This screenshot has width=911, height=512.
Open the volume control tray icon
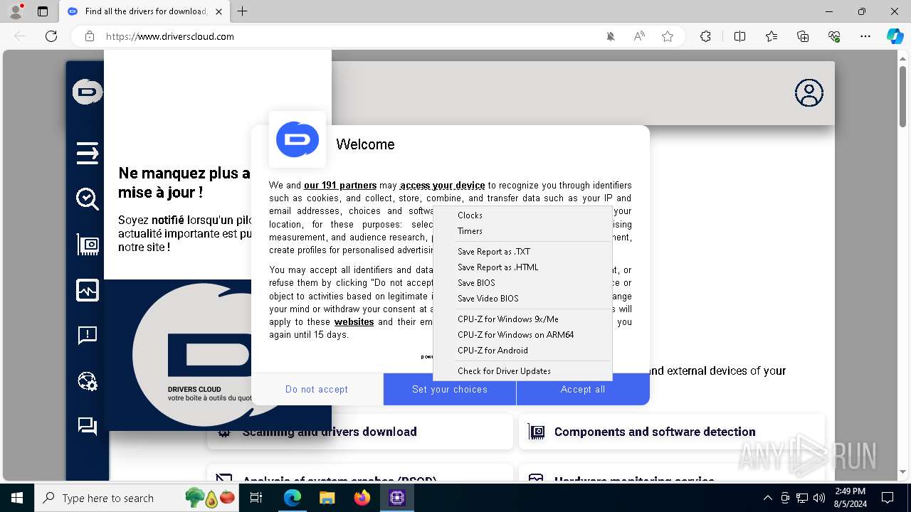coord(819,498)
